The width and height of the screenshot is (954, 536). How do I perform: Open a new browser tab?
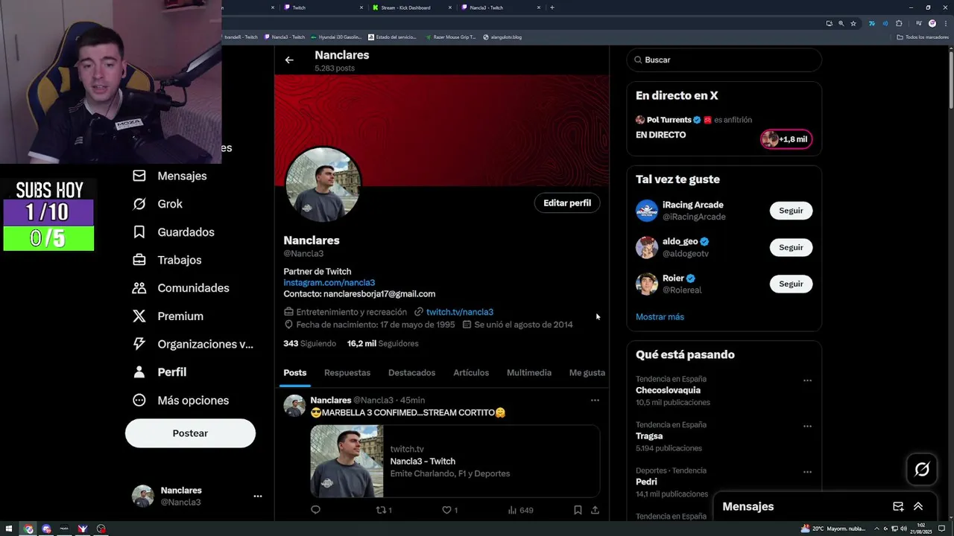point(552,7)
